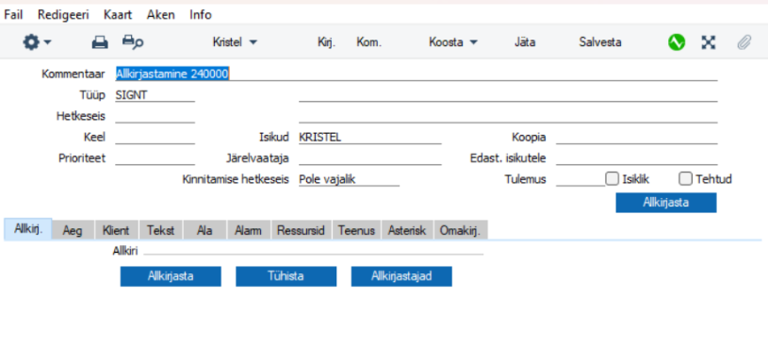Toggle the Isiklik checkbox
Screen dimensions: 768x347
(x=613, y=179)
